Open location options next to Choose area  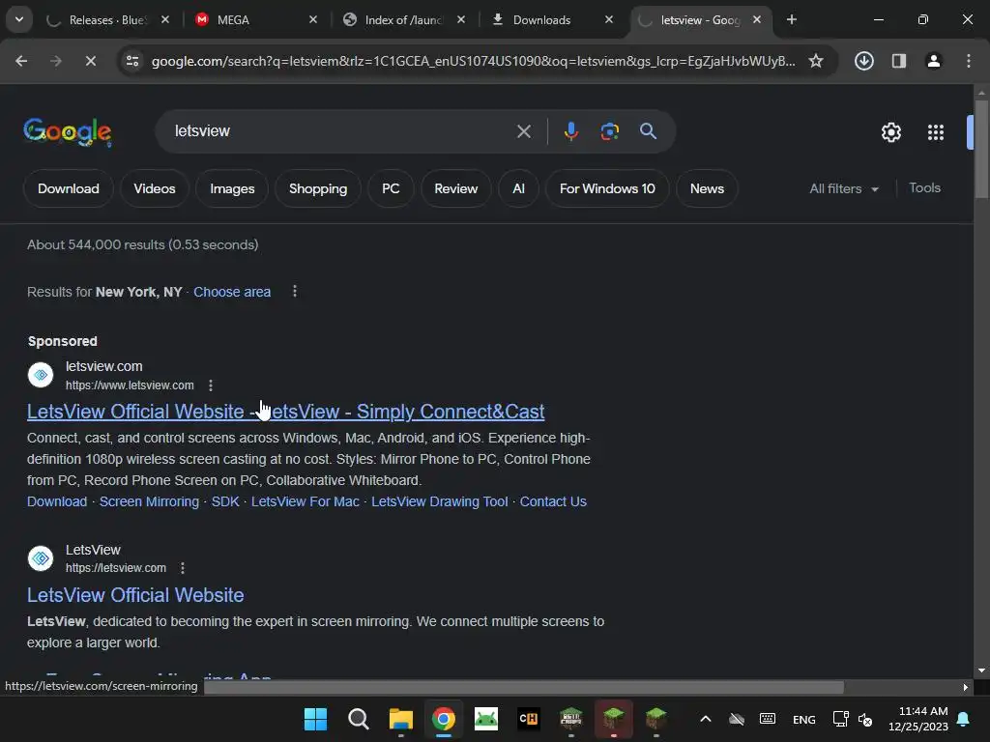pos(294,291)
